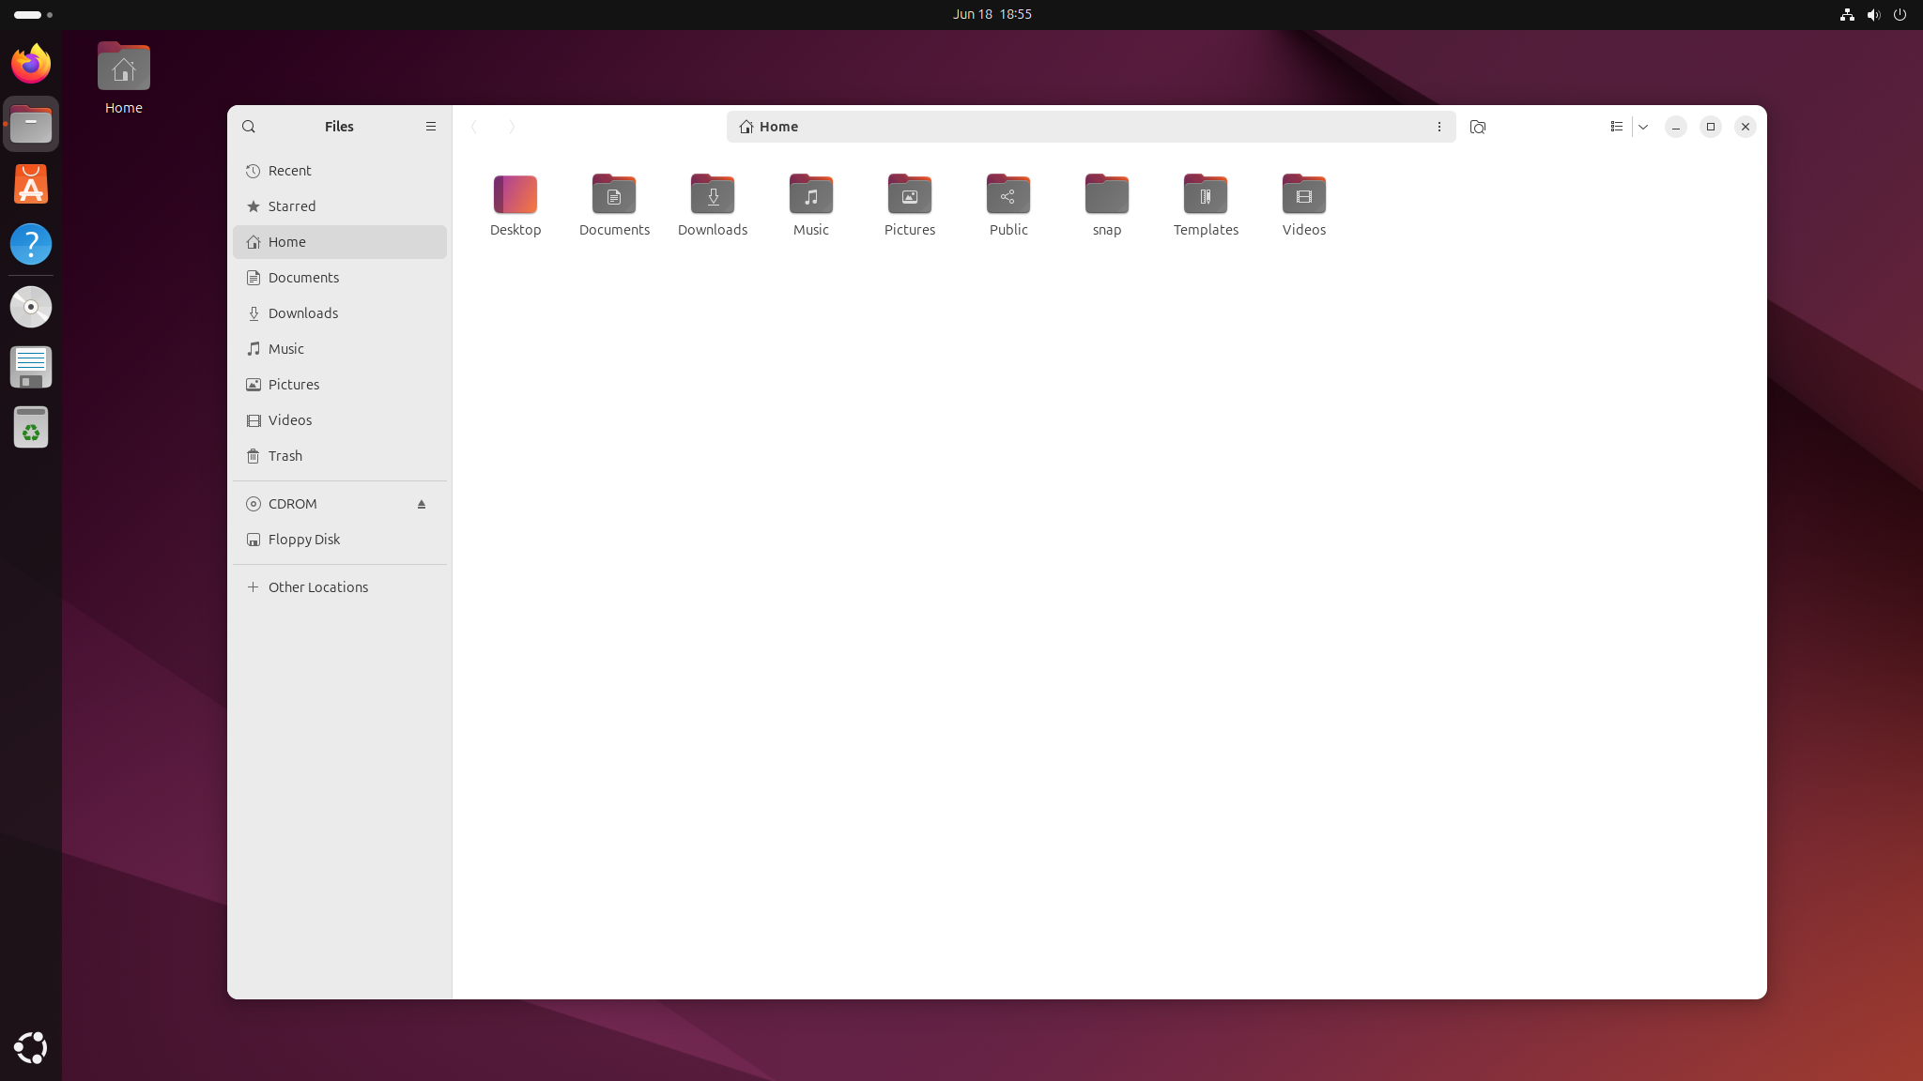Select the Home breadcrumb in the path bar
1923x1081 pixels.
pyautogui.click(x=777, y=127)
